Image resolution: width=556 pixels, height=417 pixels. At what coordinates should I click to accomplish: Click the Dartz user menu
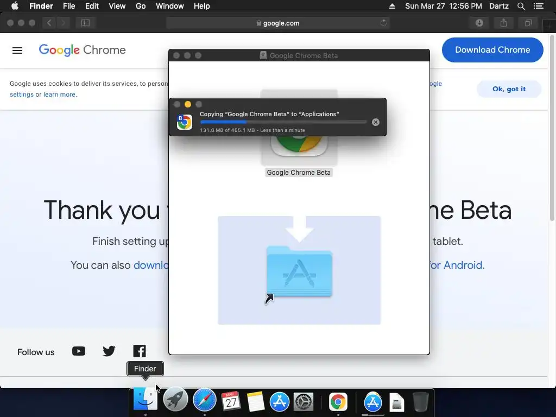(499, 6)
